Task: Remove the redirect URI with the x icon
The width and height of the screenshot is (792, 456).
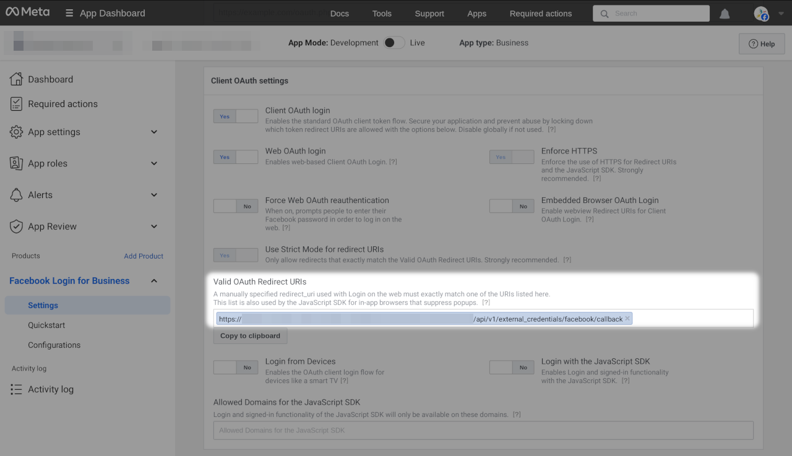Action: point(627,319)
